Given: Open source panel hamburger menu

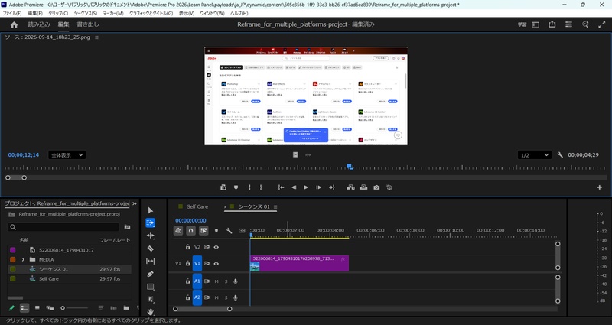Looking at the screenshot, I should [x=96, y=37].
